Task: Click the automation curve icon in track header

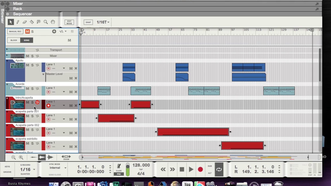Action: [62, 32]
